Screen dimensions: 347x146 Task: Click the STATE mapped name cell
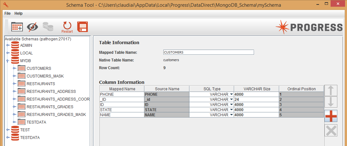122,110
